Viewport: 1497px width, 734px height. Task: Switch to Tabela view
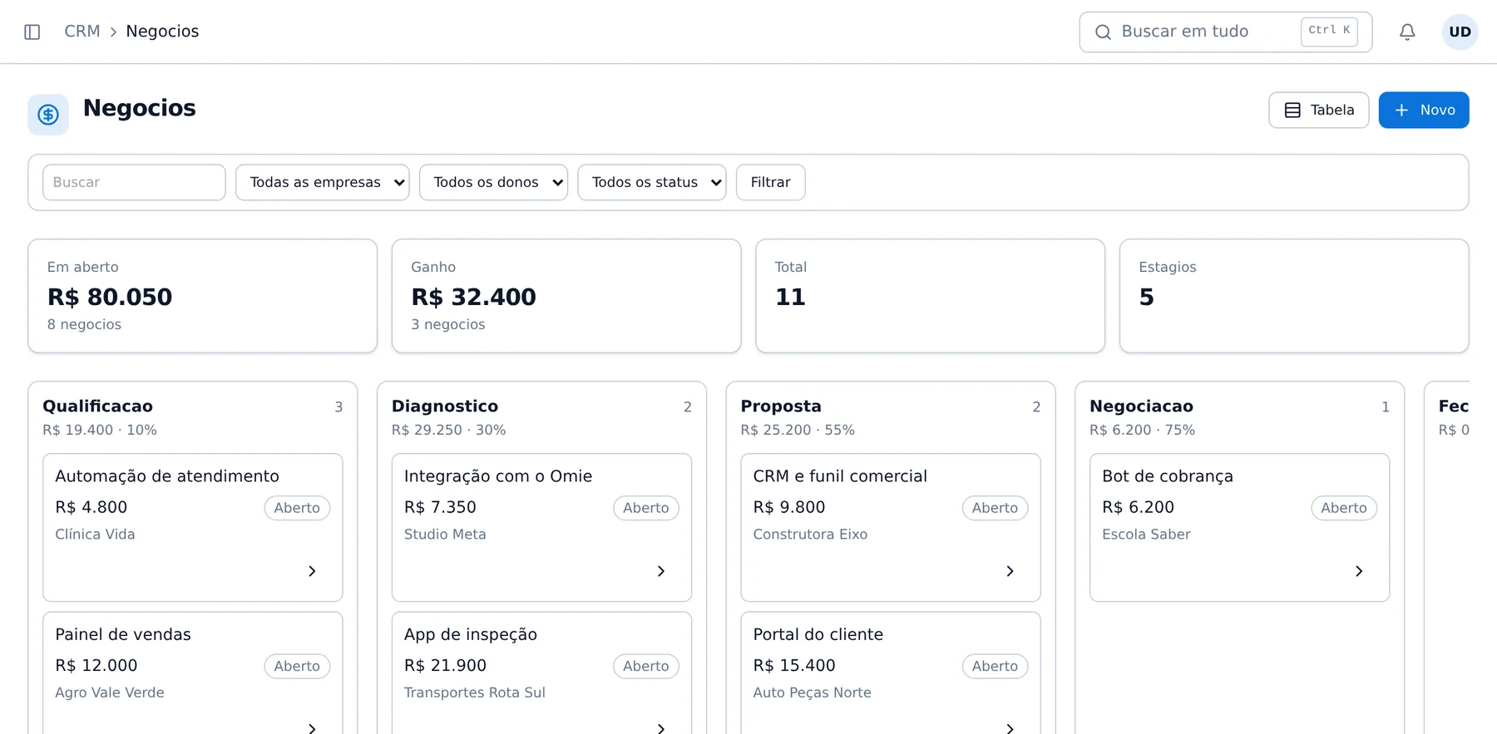1319,110
